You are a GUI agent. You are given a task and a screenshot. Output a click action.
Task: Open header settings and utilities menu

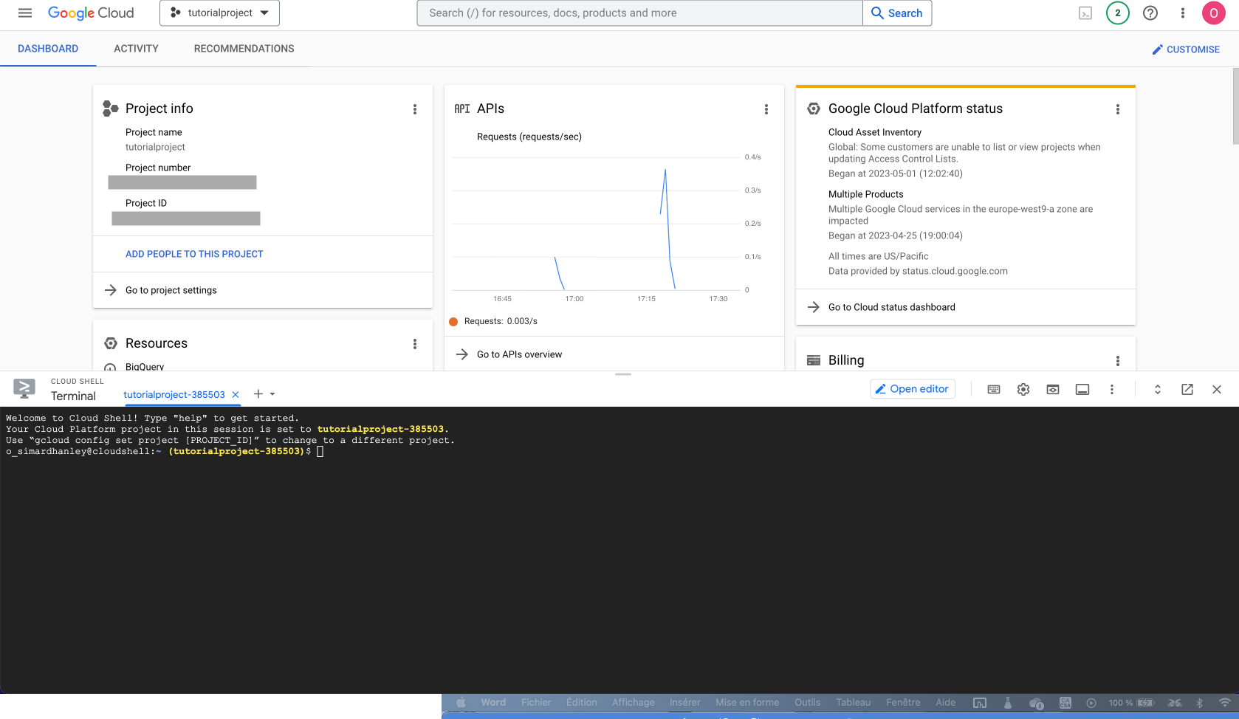[1183, 13]
